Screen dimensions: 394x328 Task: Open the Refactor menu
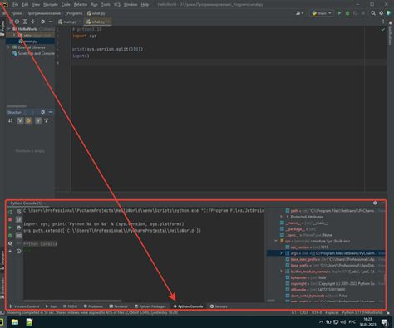click(81, 5)
